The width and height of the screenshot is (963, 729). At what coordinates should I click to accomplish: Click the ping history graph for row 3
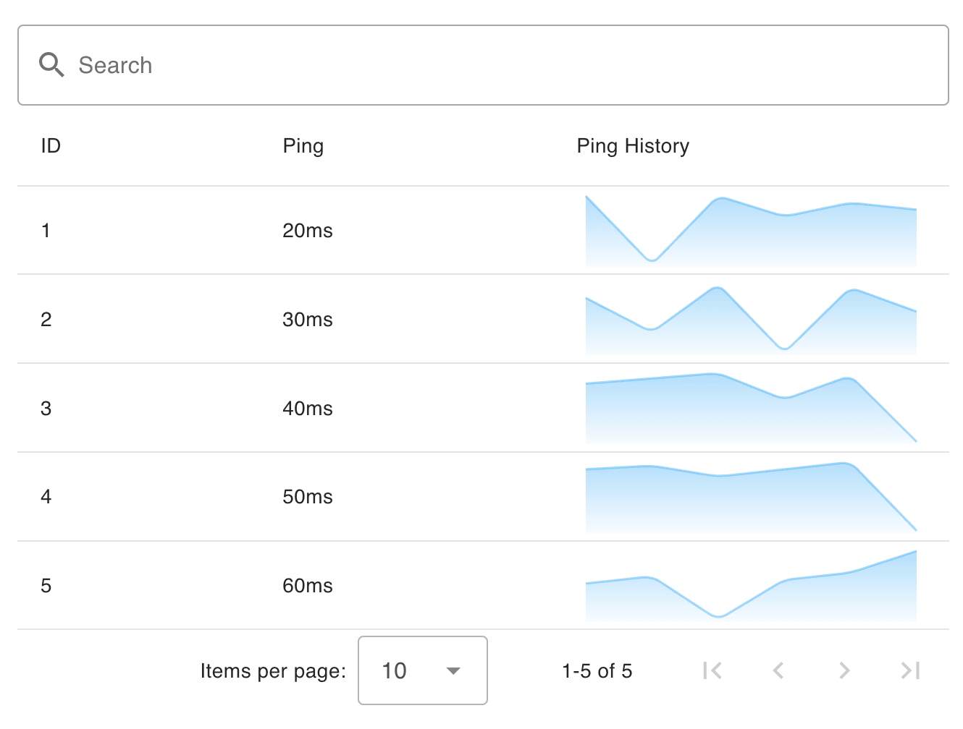pyautogui.click(x=751, y=408)
